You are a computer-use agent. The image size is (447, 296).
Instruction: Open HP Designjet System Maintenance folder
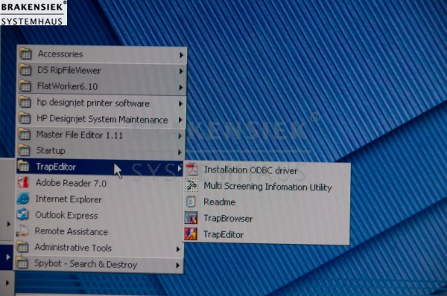101,119
